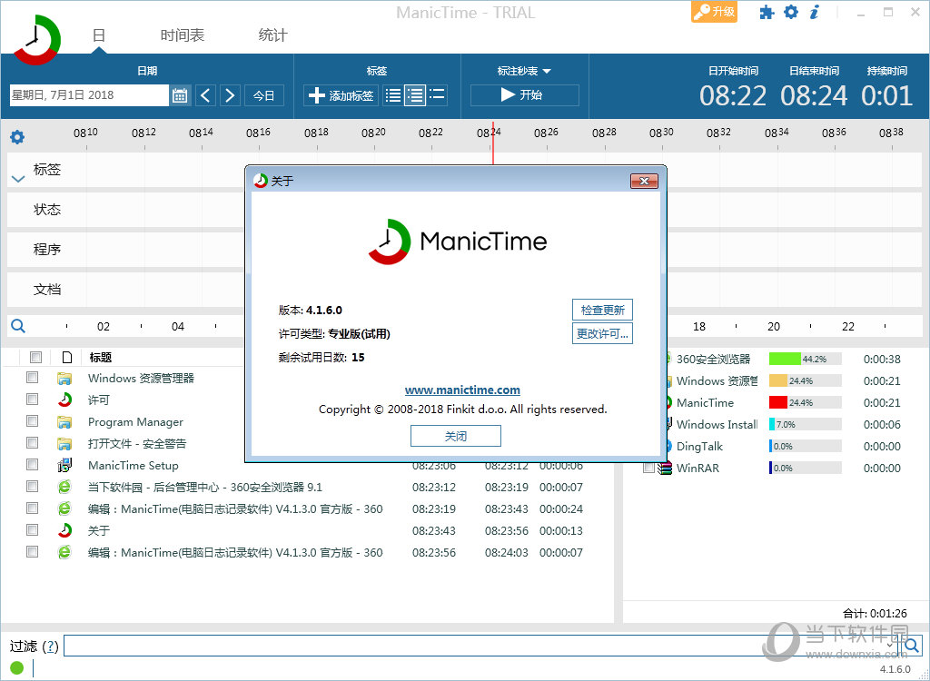Click the 文档 timeline row label
930x681 pixels.
[47, 290]
